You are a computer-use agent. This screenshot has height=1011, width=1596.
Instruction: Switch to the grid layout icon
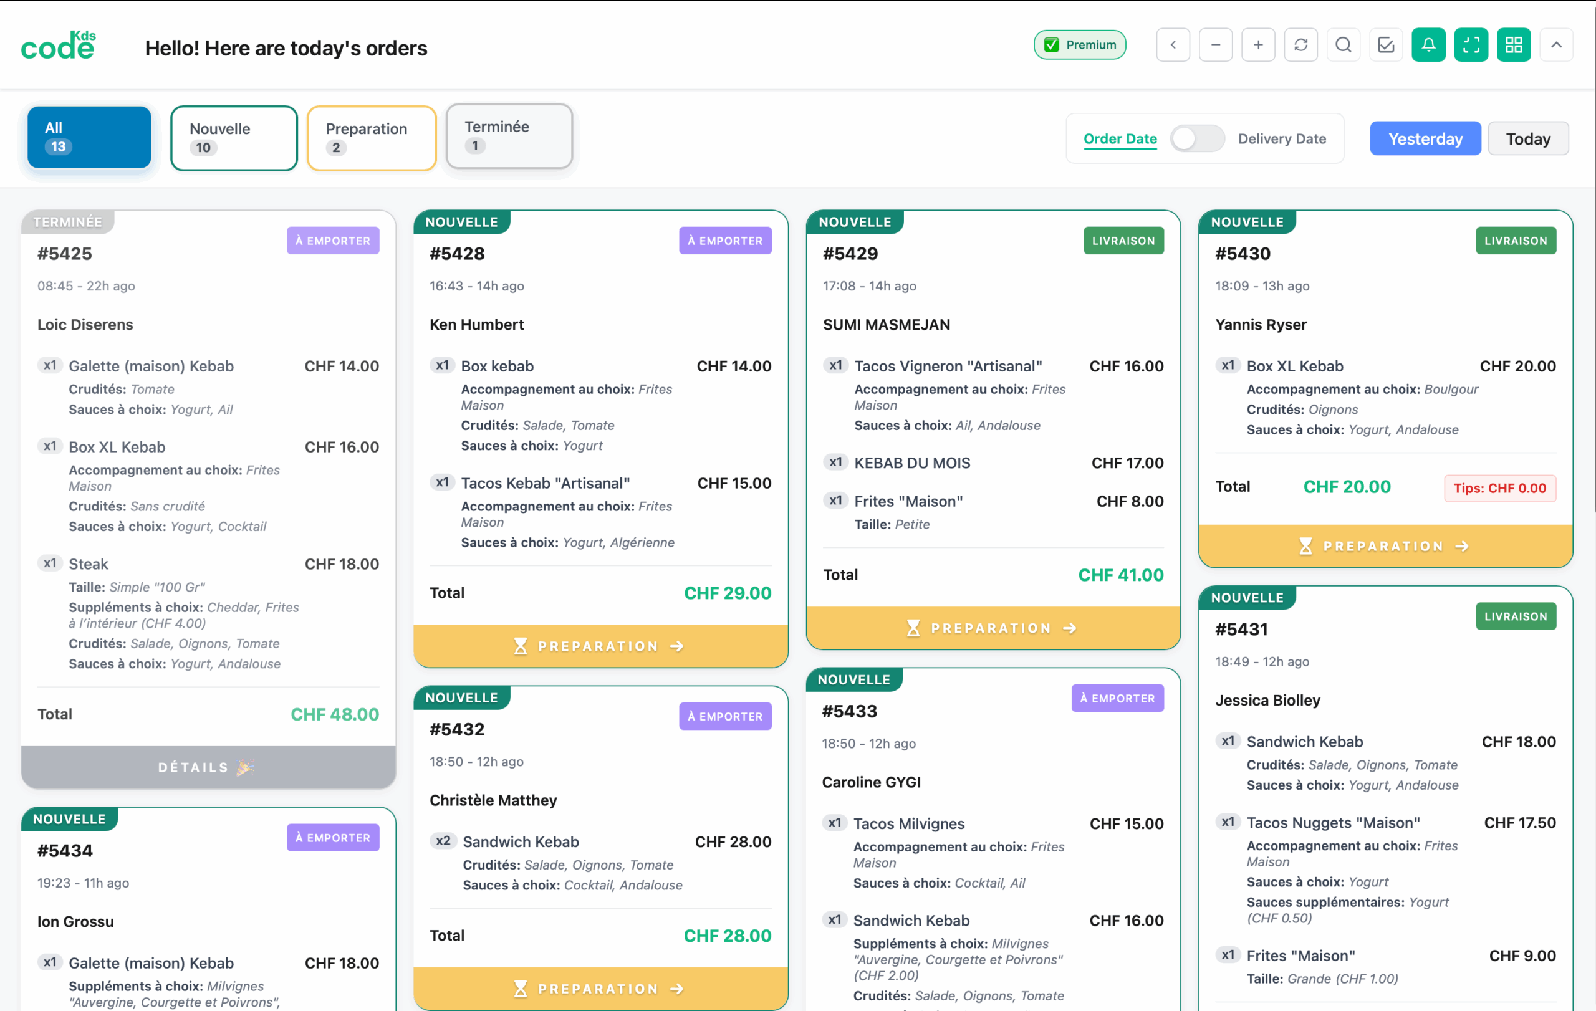click(x=1513, y=45)
